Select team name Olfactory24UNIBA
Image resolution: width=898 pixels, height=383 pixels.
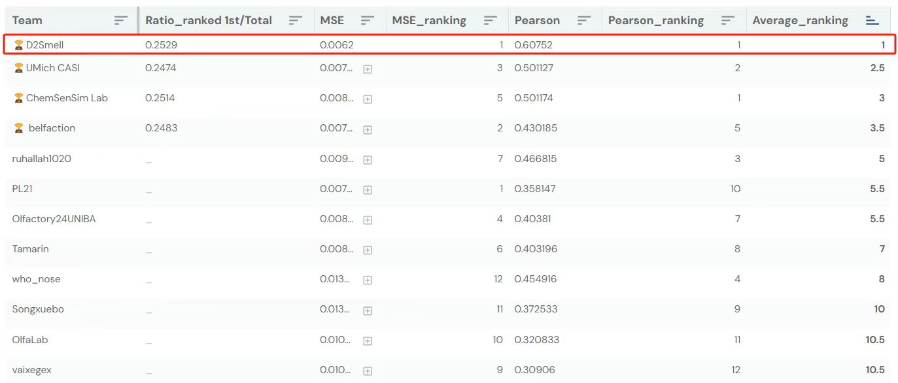tap(54, 219)
